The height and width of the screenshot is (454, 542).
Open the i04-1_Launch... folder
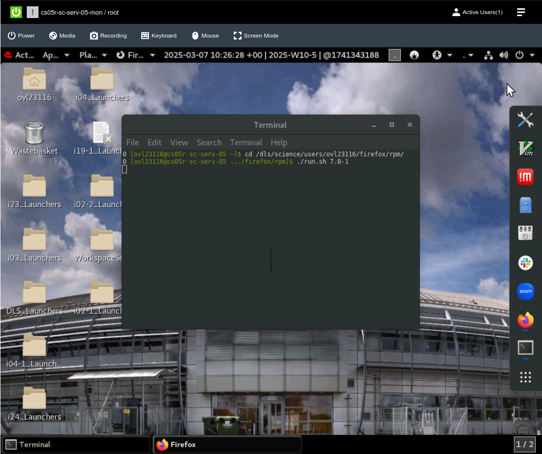[34, 351]
